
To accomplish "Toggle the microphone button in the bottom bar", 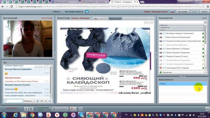I will pyautogui.click(x=26, y=109).
